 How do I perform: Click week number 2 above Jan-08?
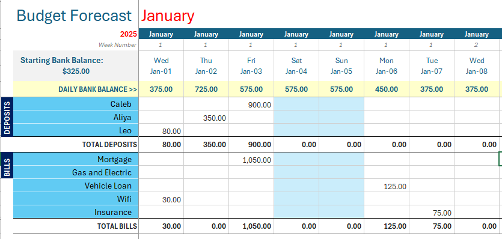click(x=476, y=45)
